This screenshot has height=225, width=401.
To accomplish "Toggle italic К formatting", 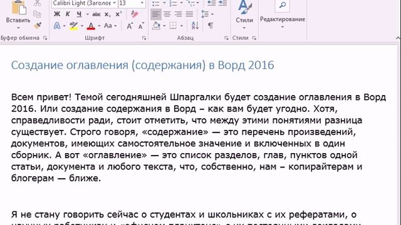I will (68, 14).
